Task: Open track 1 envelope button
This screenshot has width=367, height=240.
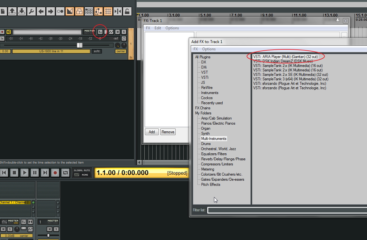Action: pyautogui.click(x=111, y=32)
